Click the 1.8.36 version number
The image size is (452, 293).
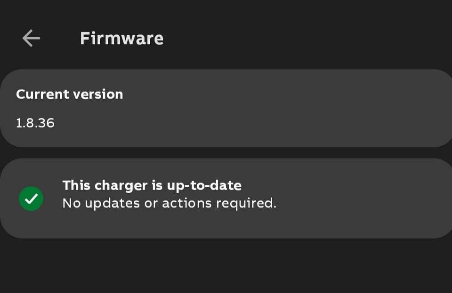35,123
